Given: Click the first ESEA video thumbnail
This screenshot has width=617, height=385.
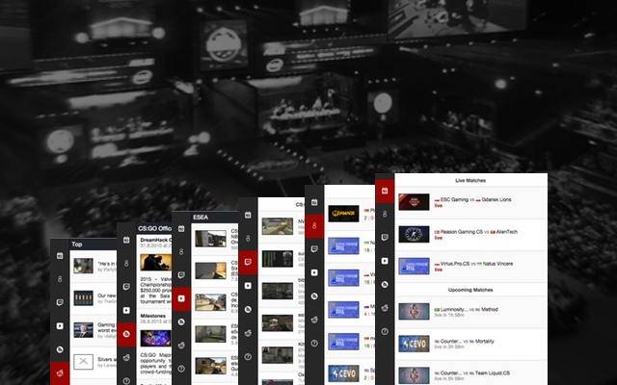Looking at the screenshot, I should click(210, 239).
